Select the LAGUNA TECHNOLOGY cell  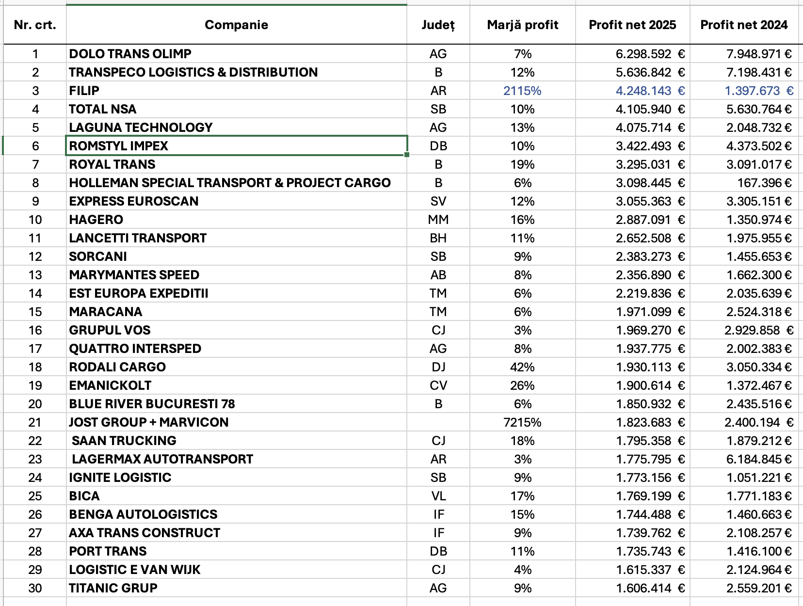point(237,128)
